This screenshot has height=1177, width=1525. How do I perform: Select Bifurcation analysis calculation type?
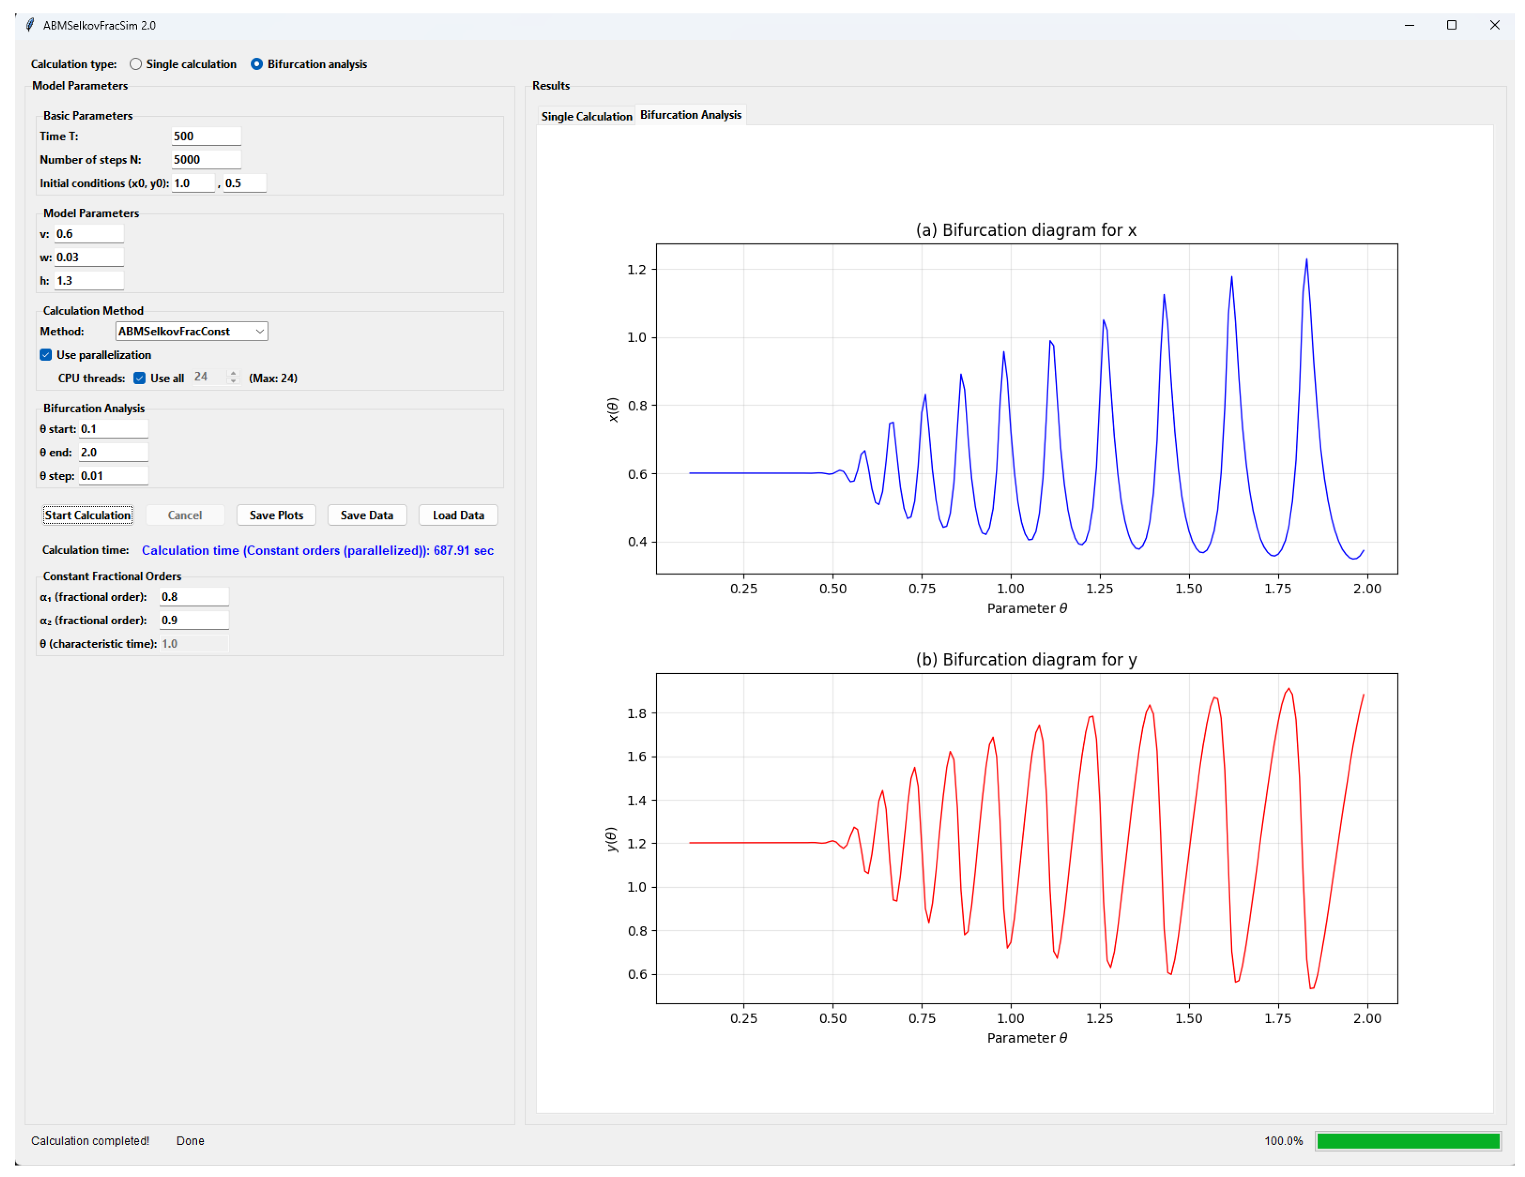point(257,64)
